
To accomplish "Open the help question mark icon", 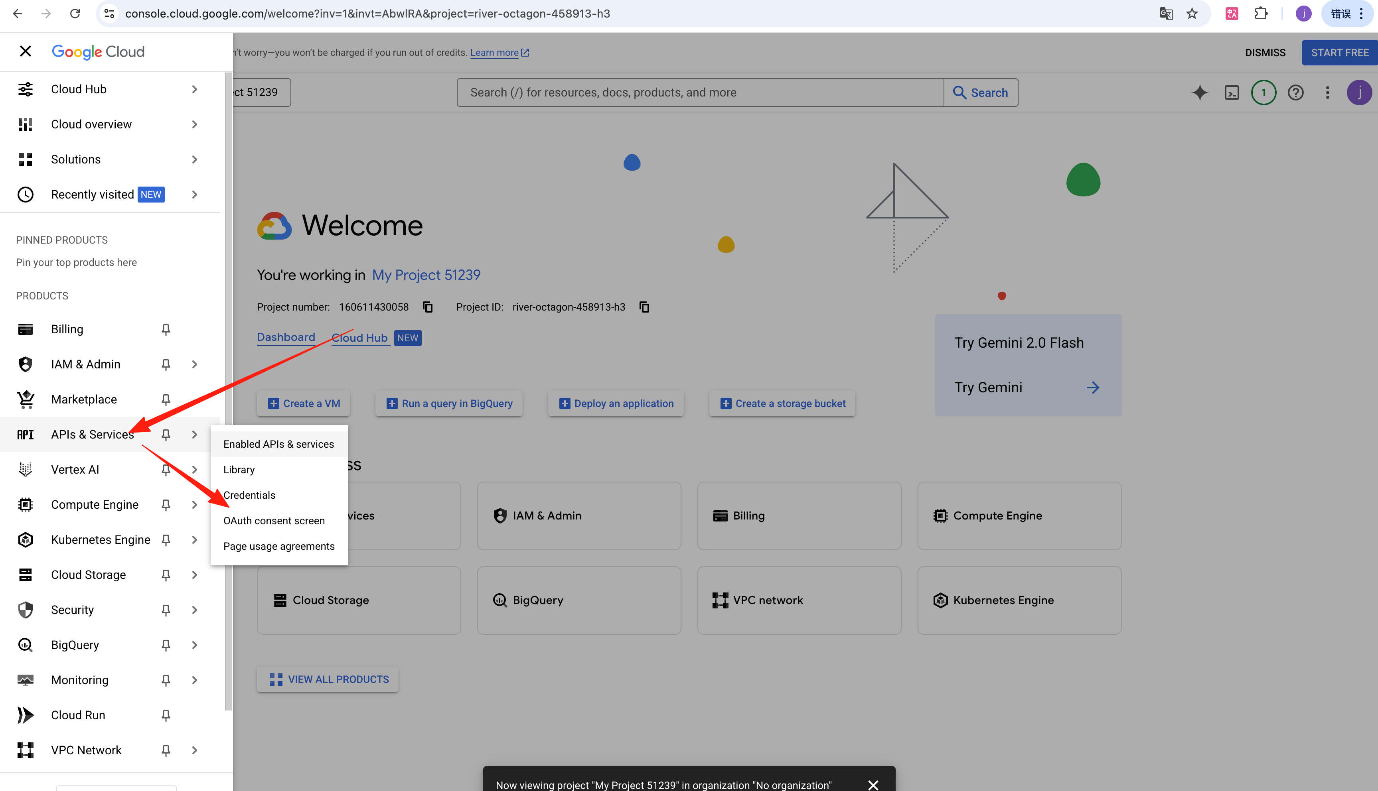I will [x=1295, y=93].
